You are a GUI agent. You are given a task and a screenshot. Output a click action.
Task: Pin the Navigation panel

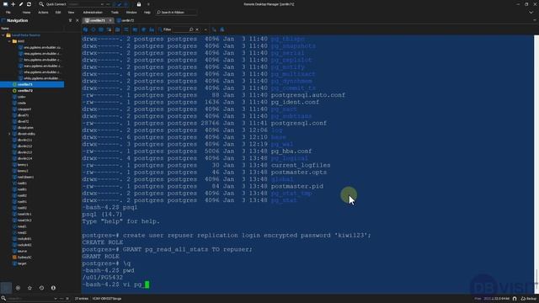pos(70,20)
